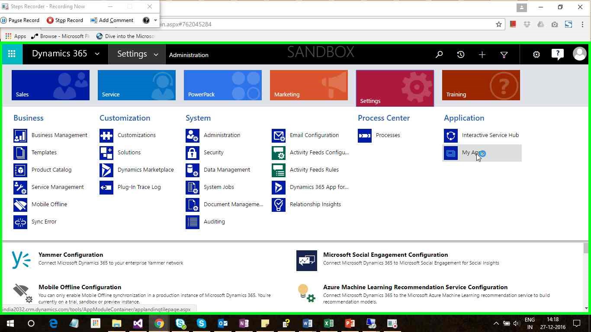591x332 pixels.
Task: Open Microsoft Social Engagement Configuration
Action: click(385, 255)
